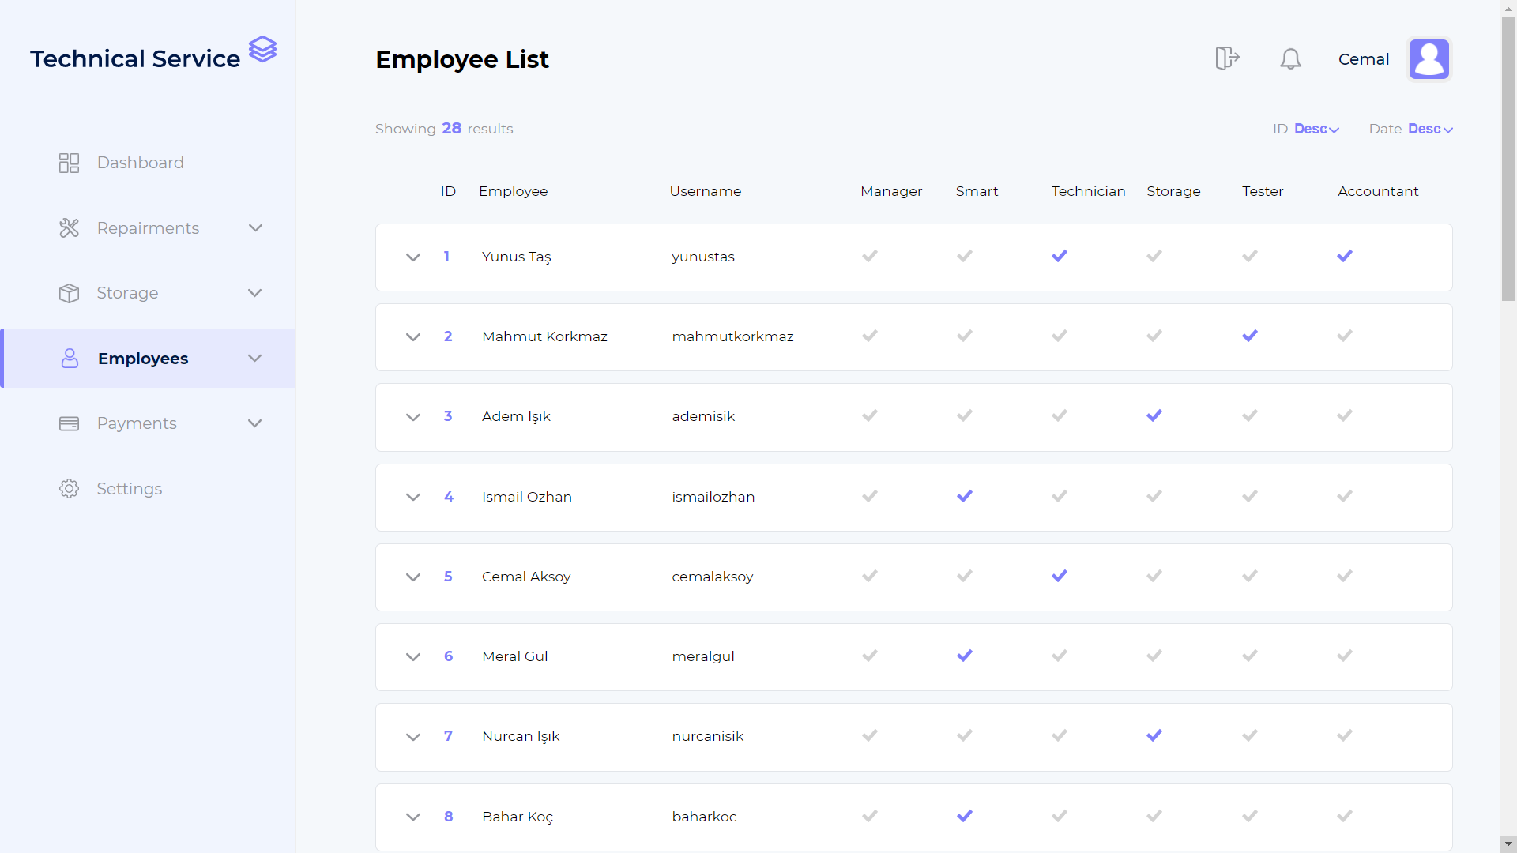Screen dimensions: 1517x853
Task: Expand the Meral Gül row details
Action: [x=413, y=657]
